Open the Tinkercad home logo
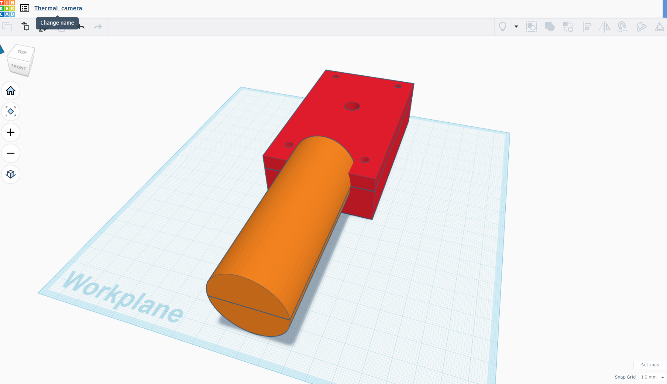Viewport: 667px width, 384px height. pos(7,8)
